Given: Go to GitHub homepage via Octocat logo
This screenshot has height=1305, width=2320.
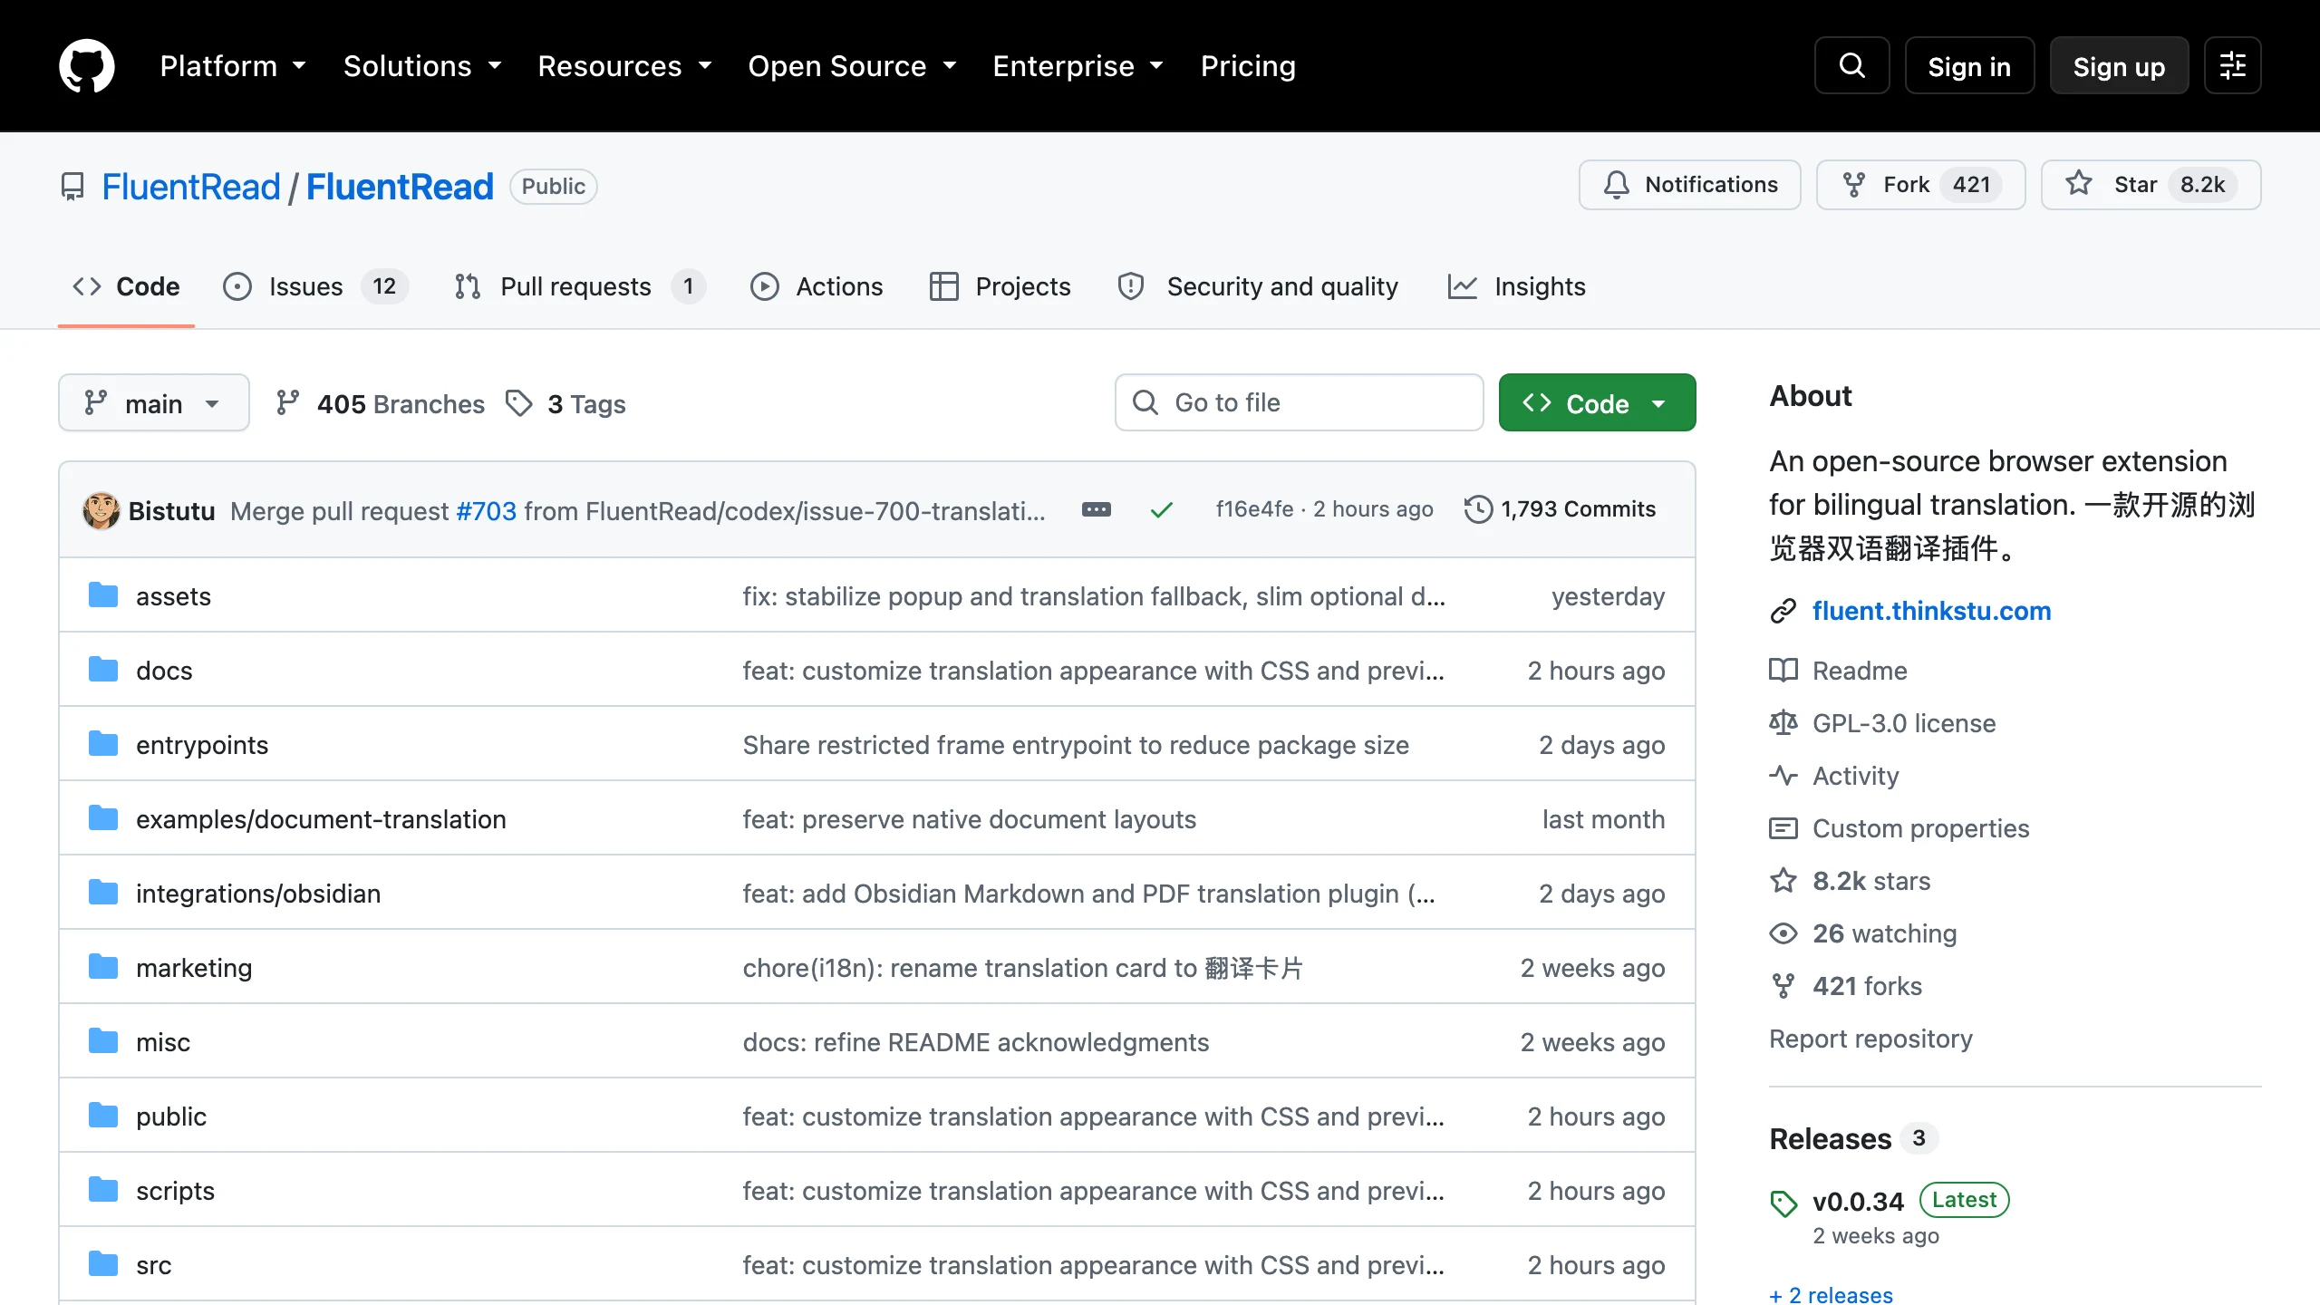Looking at the screenshot, I should click(87, 65).
